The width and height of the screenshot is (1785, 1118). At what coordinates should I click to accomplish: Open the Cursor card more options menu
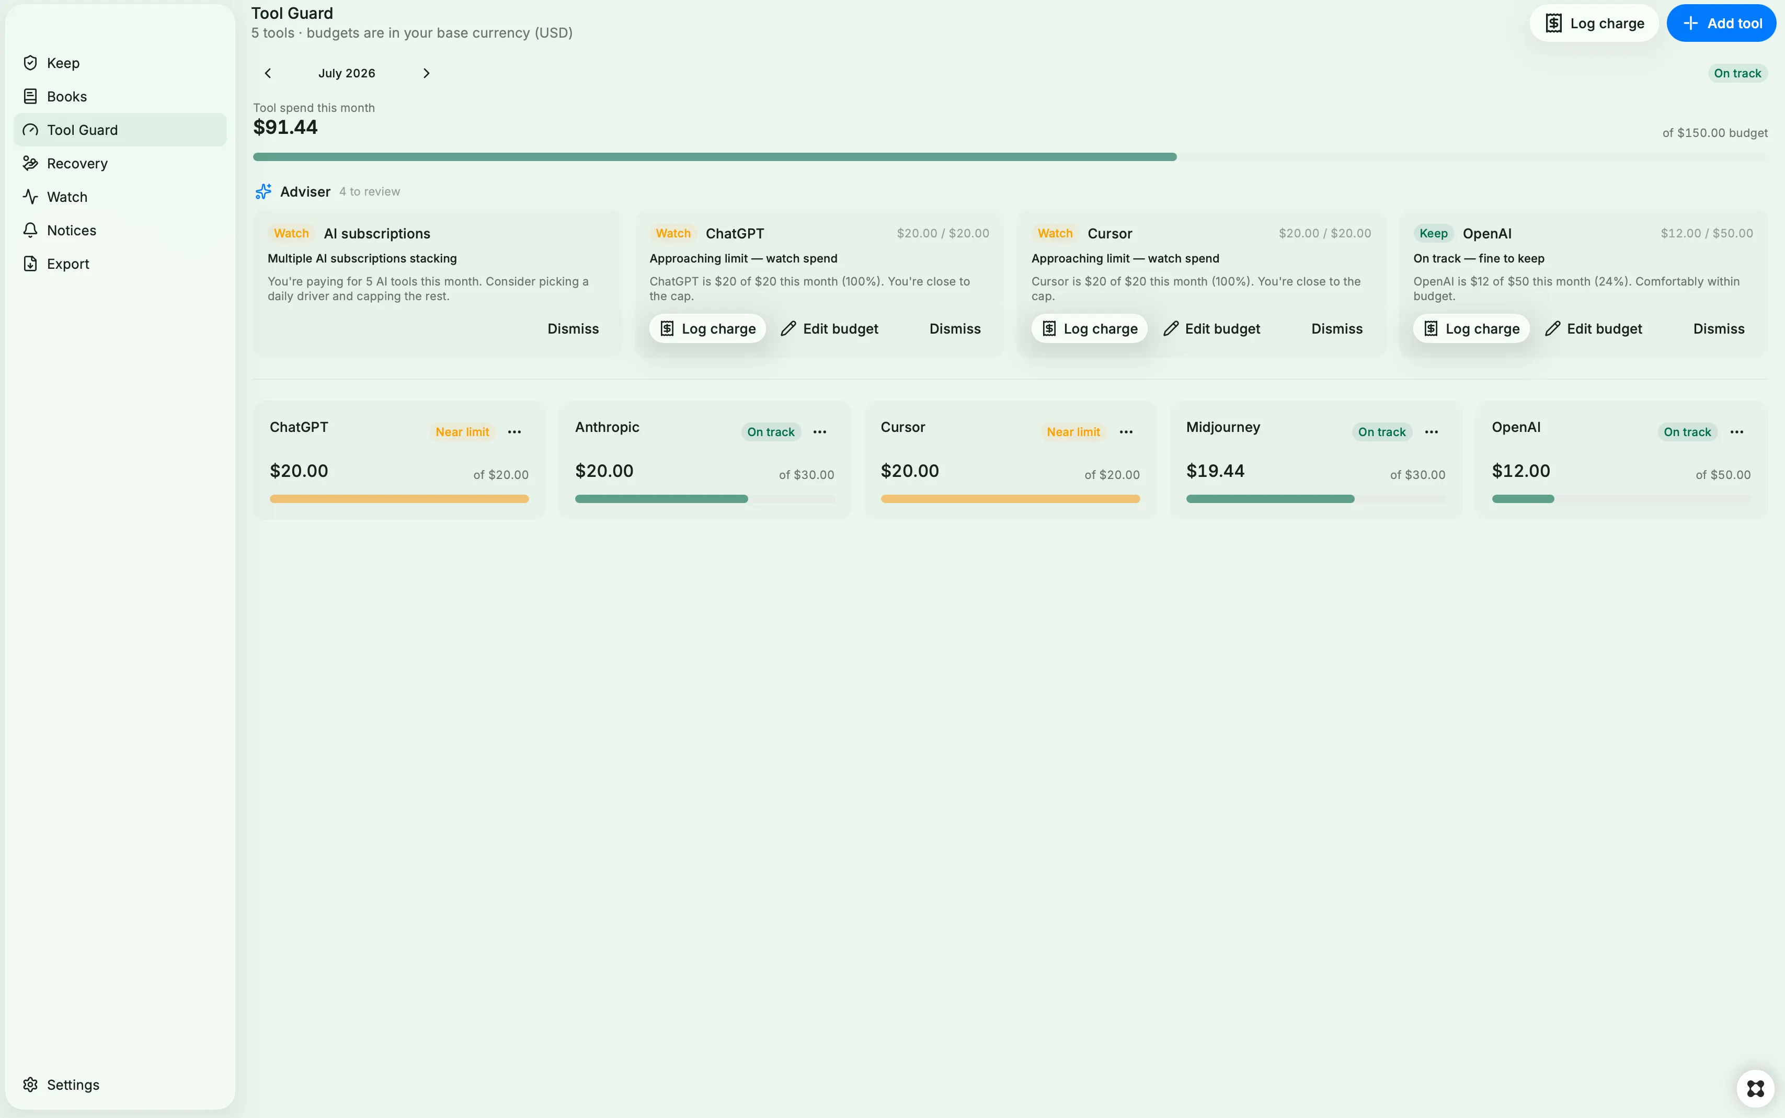[1126, 432]
